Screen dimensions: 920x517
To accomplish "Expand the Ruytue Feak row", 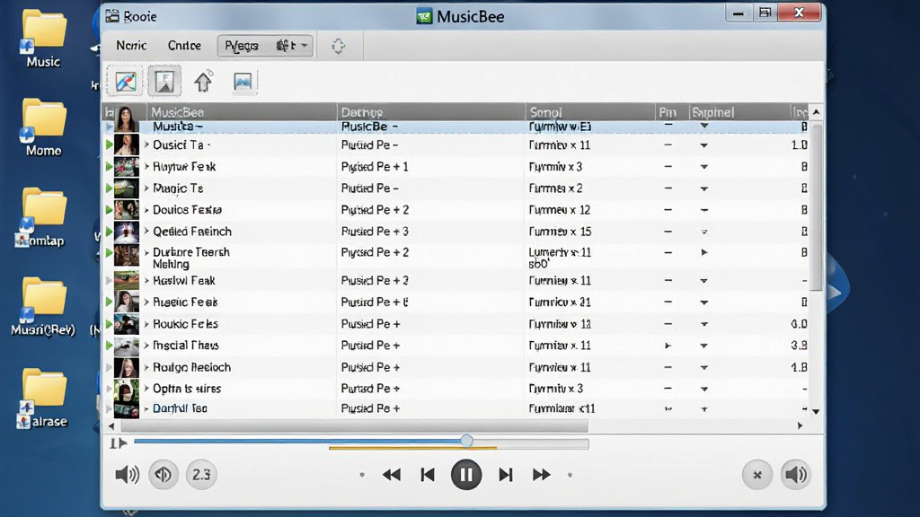I will coord(146,166).
